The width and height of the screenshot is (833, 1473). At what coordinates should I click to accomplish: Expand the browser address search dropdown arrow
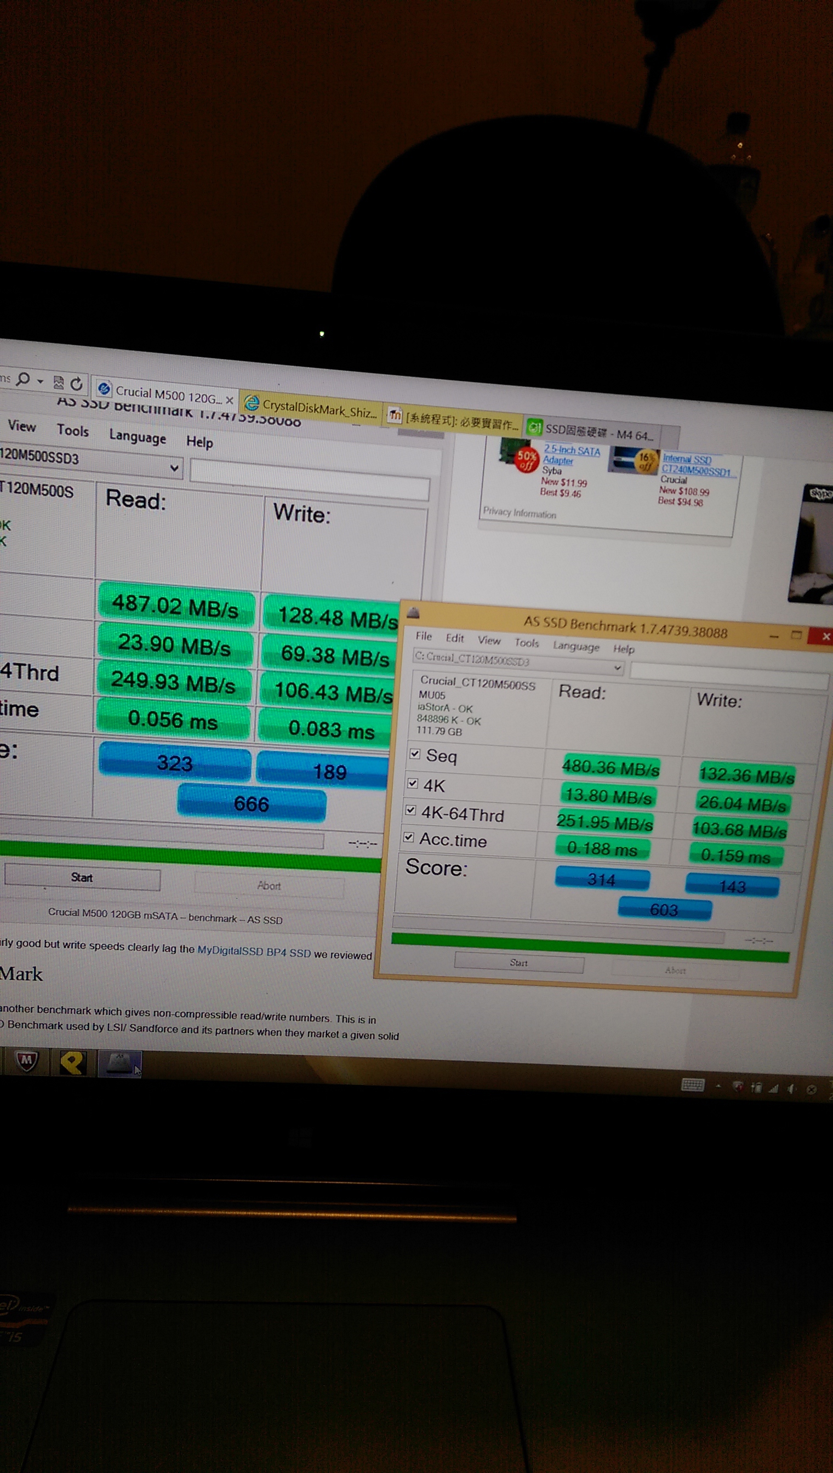(x=40, y=381)
